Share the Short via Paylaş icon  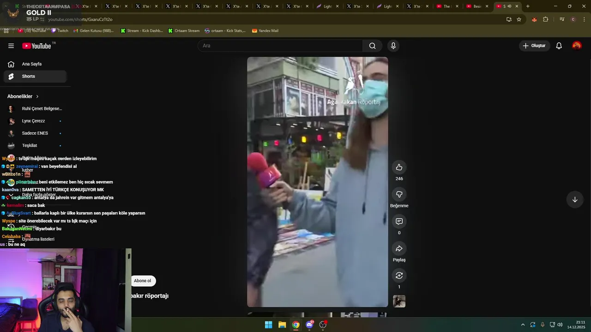tap(399, 249)
